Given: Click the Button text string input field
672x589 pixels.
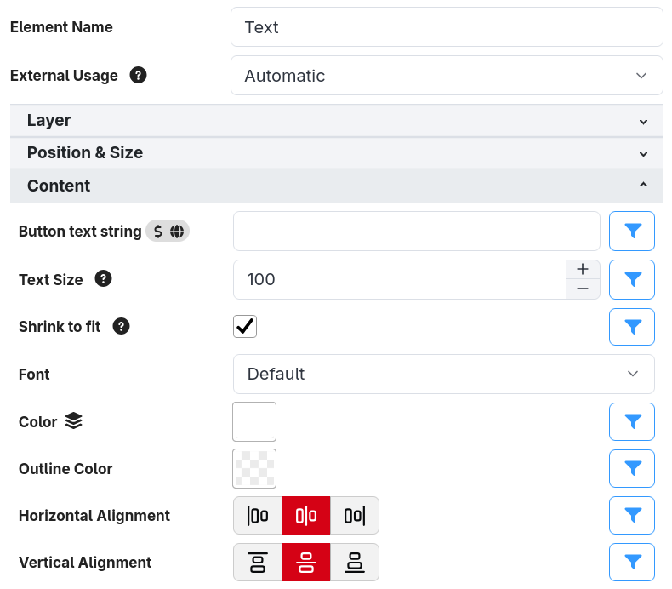Looking at the screenshot, I should (x=417, y=231).
